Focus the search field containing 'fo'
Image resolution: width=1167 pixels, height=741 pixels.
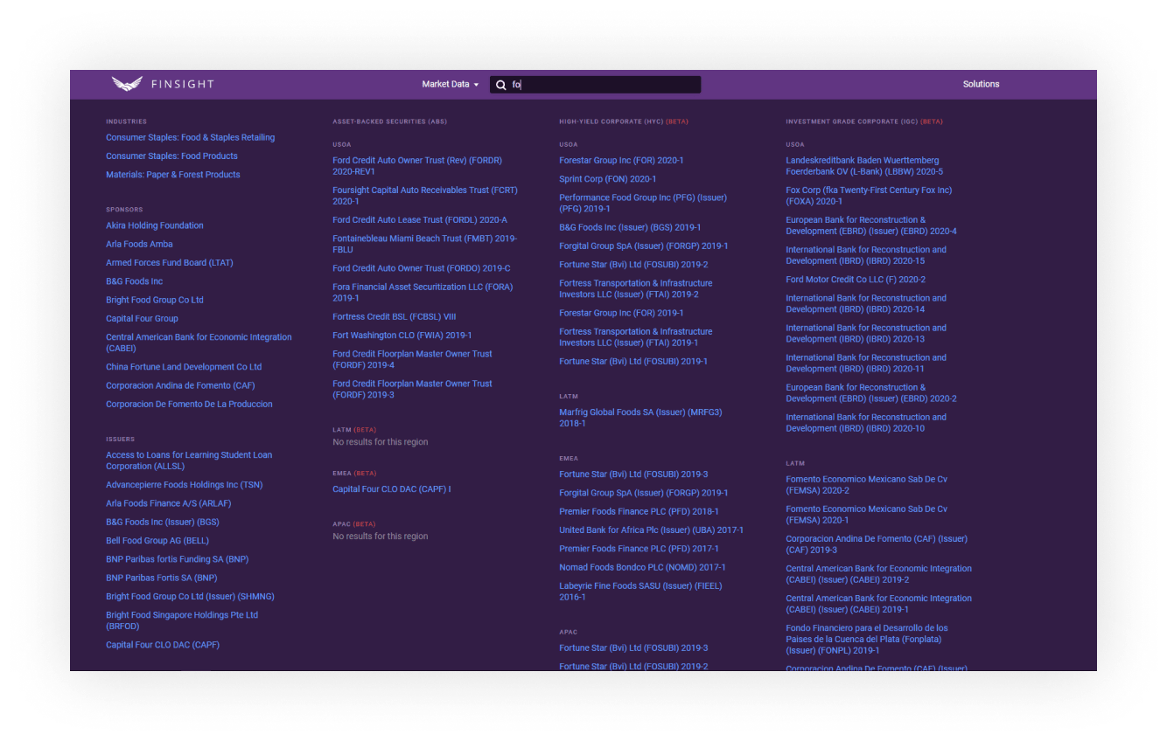tap(595, 85)
